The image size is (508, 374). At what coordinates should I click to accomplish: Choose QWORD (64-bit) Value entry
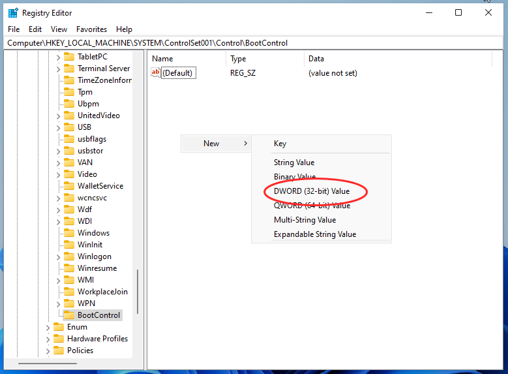tap(312, 206)
